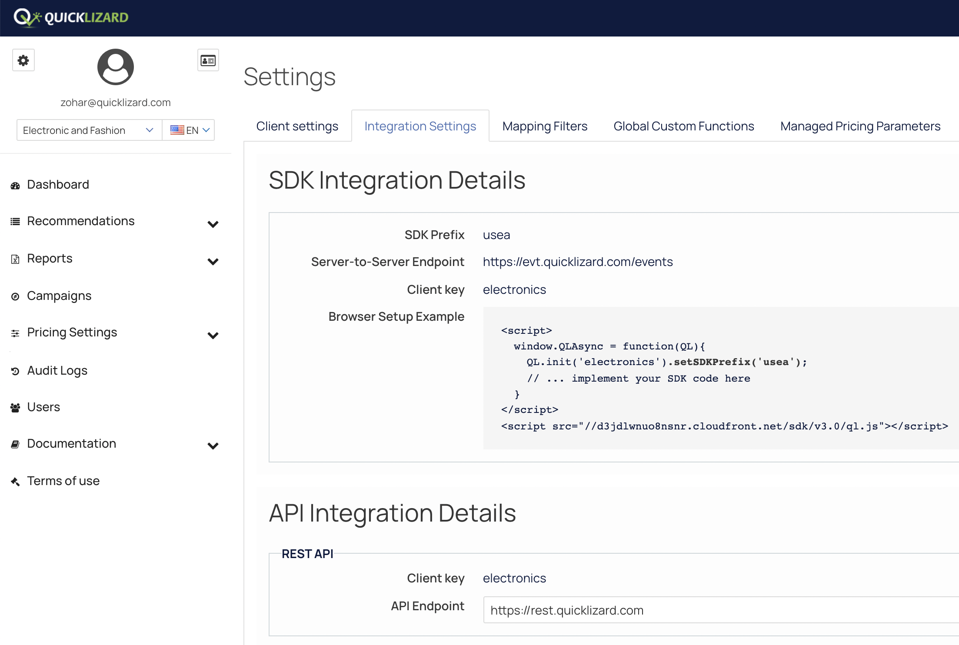Go to Campaigns page

(59, 296)
